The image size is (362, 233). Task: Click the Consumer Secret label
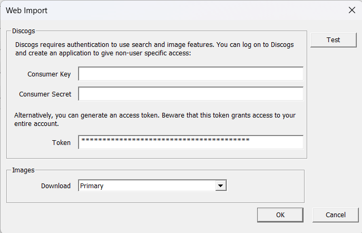click(x=45, y=94)
